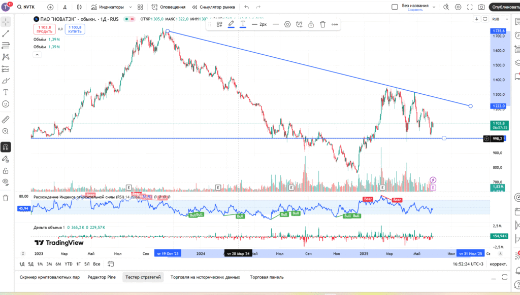The width and height of the screenshot is (520, 295).
Task: Select the 6М time range
Action: tap(58, 264)
